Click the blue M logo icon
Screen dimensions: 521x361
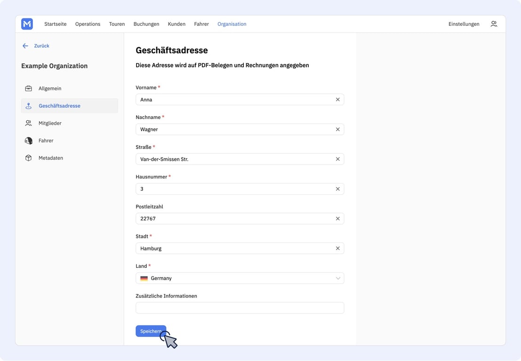point(27,24)
